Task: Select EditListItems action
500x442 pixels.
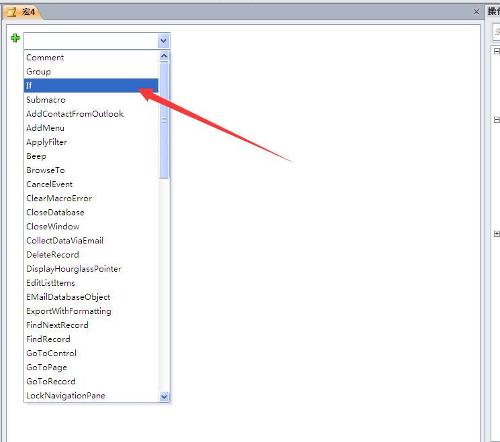Action: pyautogui.click(x=91, y=283)
